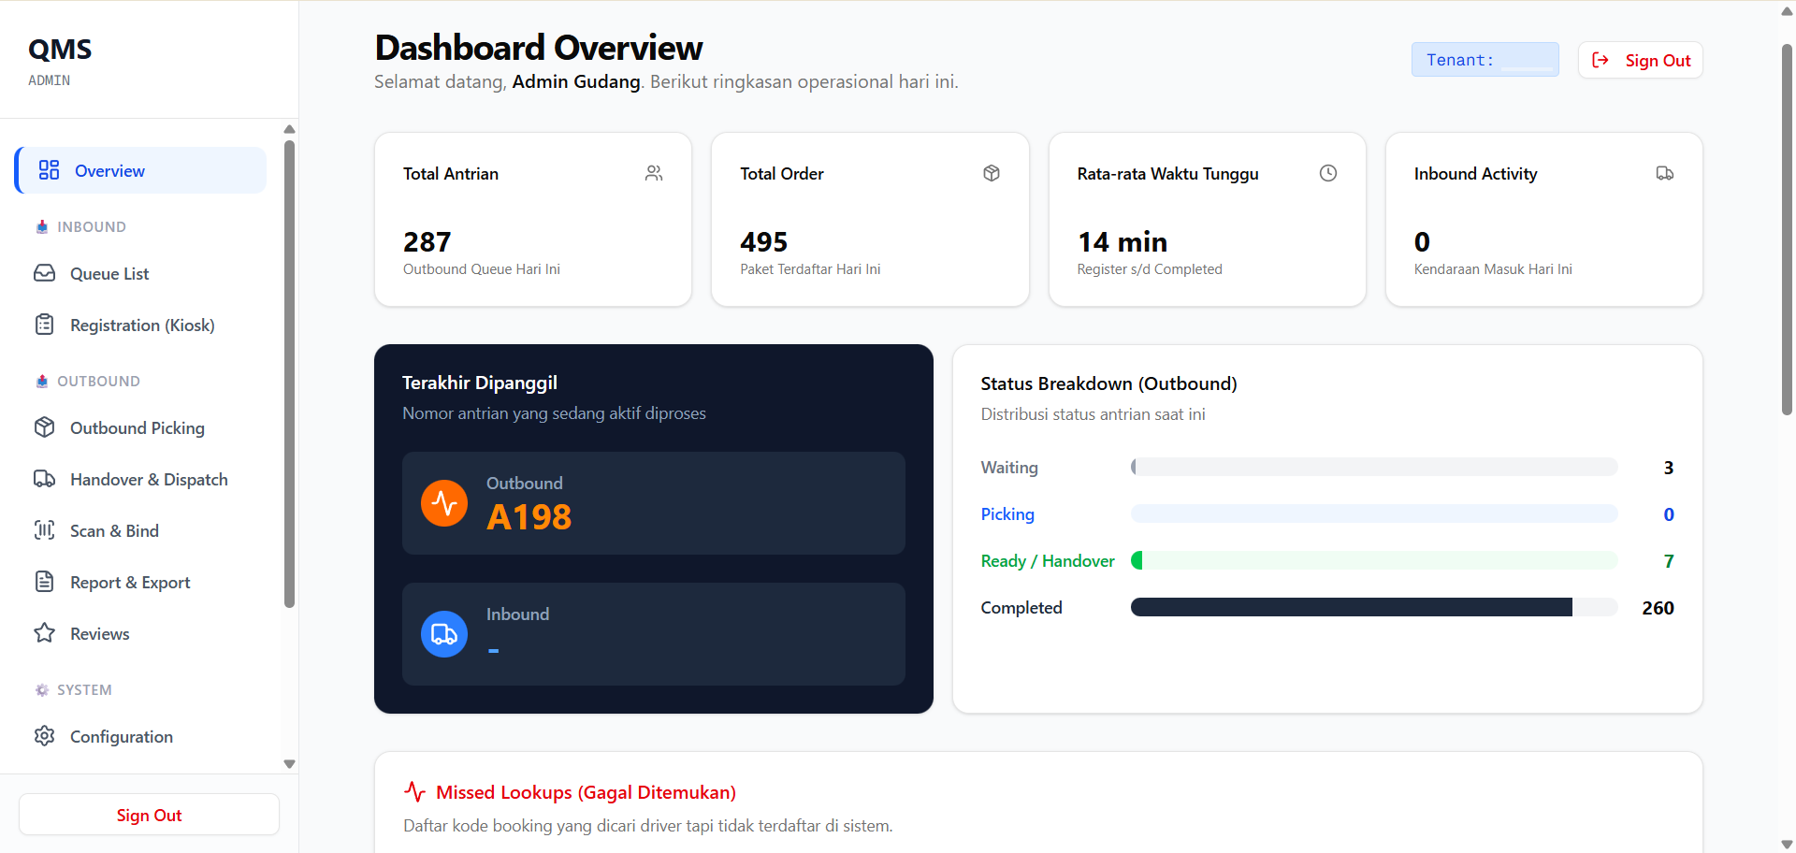
Task: Open Configuration using the gear icon
Action: (45, 736)
